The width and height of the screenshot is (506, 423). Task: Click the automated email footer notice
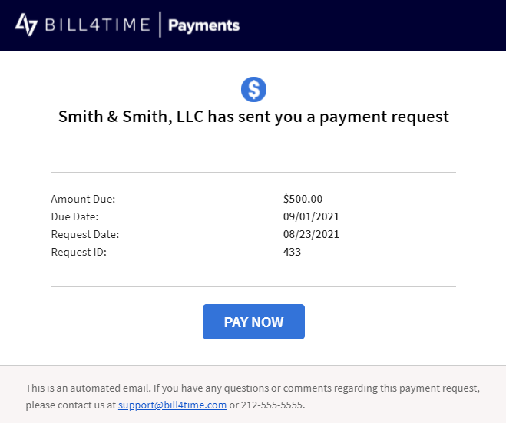[x=253, y=396]
